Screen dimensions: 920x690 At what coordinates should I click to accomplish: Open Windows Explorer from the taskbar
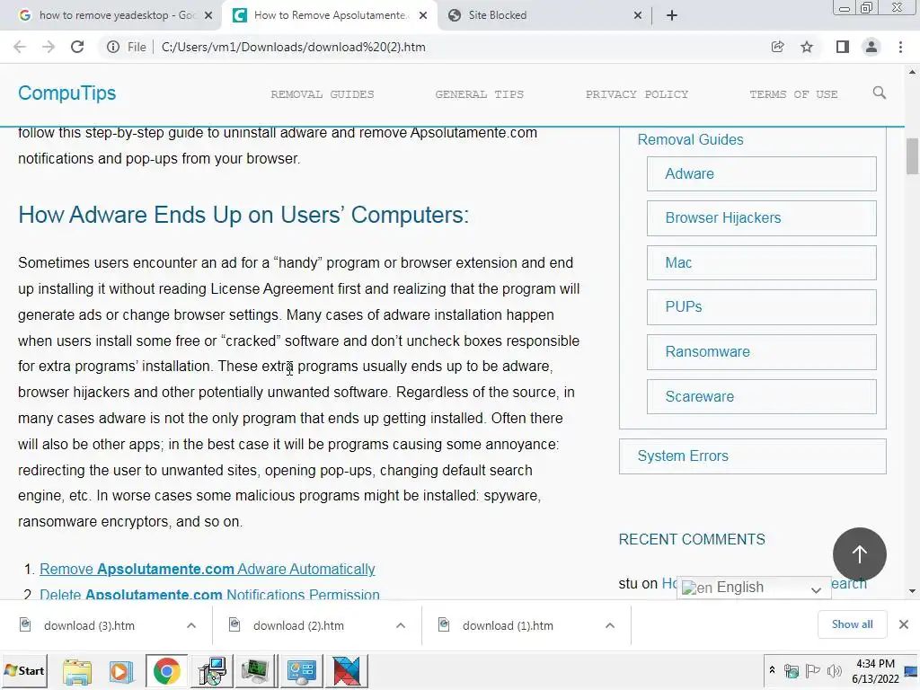click(x=77, y=671)
